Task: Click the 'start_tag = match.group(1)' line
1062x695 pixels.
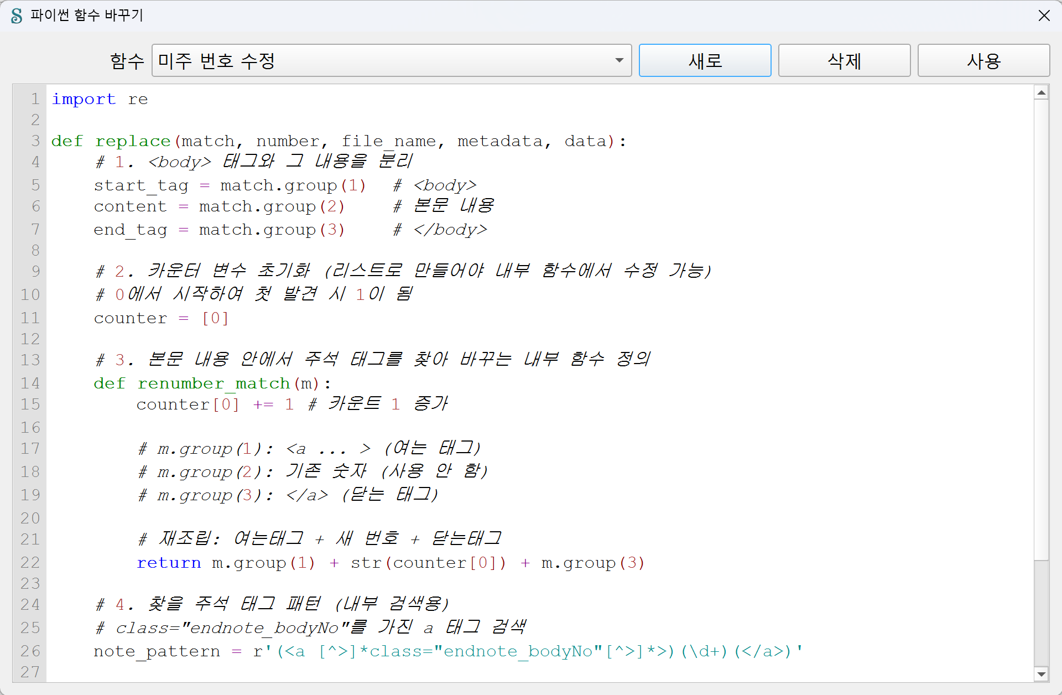Action: pyautogui.click(x=230, y=185)
